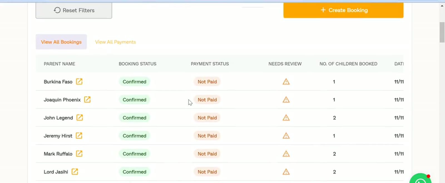The image size is (445, 183).
Task: Click children count 1 in Jeremy Hirst row
Action: coord(334,136)
